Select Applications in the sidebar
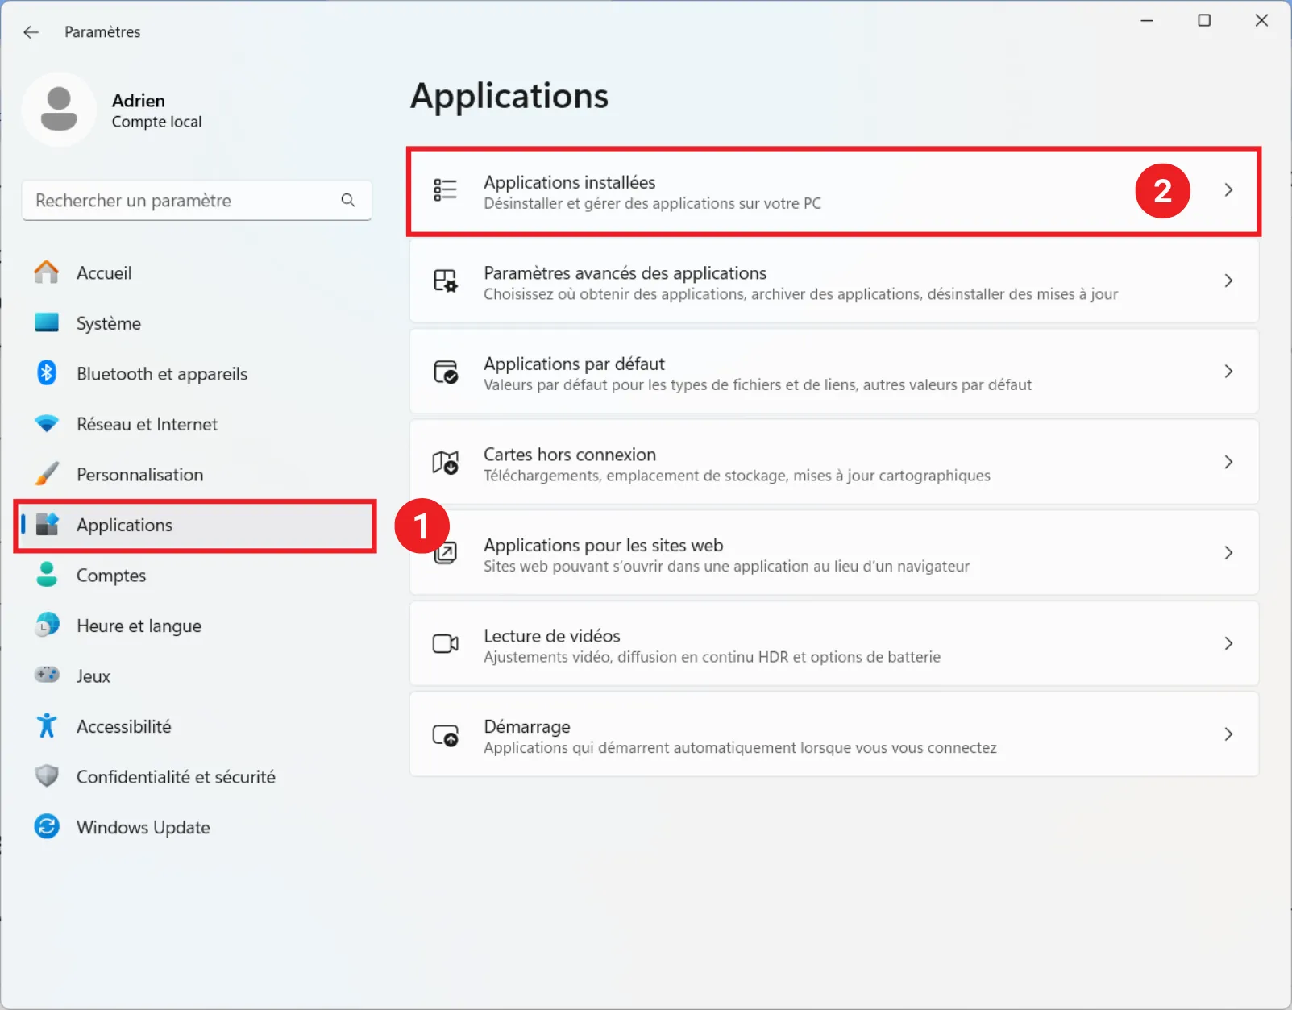The image size is (1292, 1010). [195, 525]
